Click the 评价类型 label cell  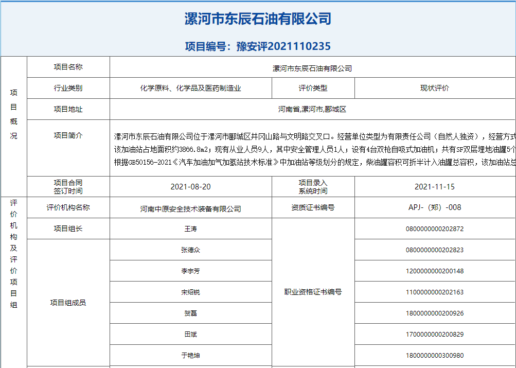(x=313, y=88)
